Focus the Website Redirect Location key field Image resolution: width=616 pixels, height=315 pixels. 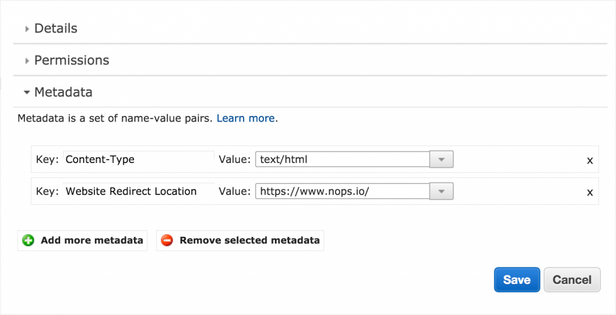(139, 191)
